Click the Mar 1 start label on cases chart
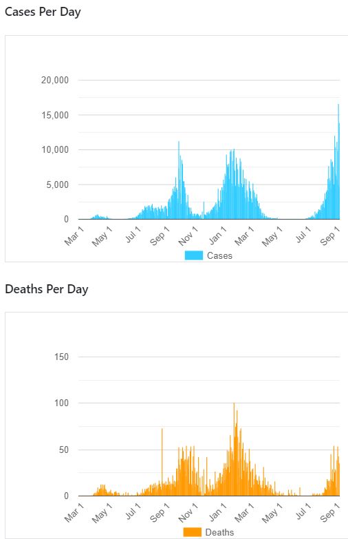 click(x=74, y=236)
